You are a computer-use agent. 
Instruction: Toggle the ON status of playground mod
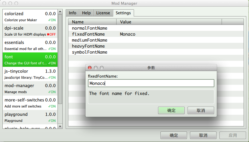click(x=52, y=121)
